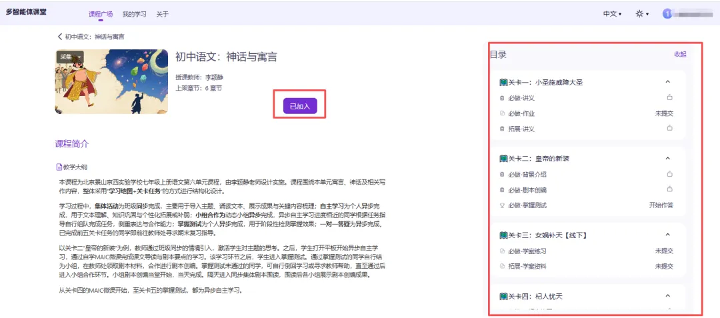Click the course cover thumbnail
This screenshot has width=720, height=318.
tap(111, 81)
